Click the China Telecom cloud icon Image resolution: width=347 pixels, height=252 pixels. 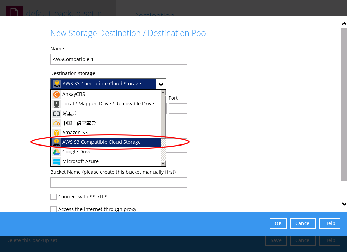pyautogui.click(x=57, y=123)
